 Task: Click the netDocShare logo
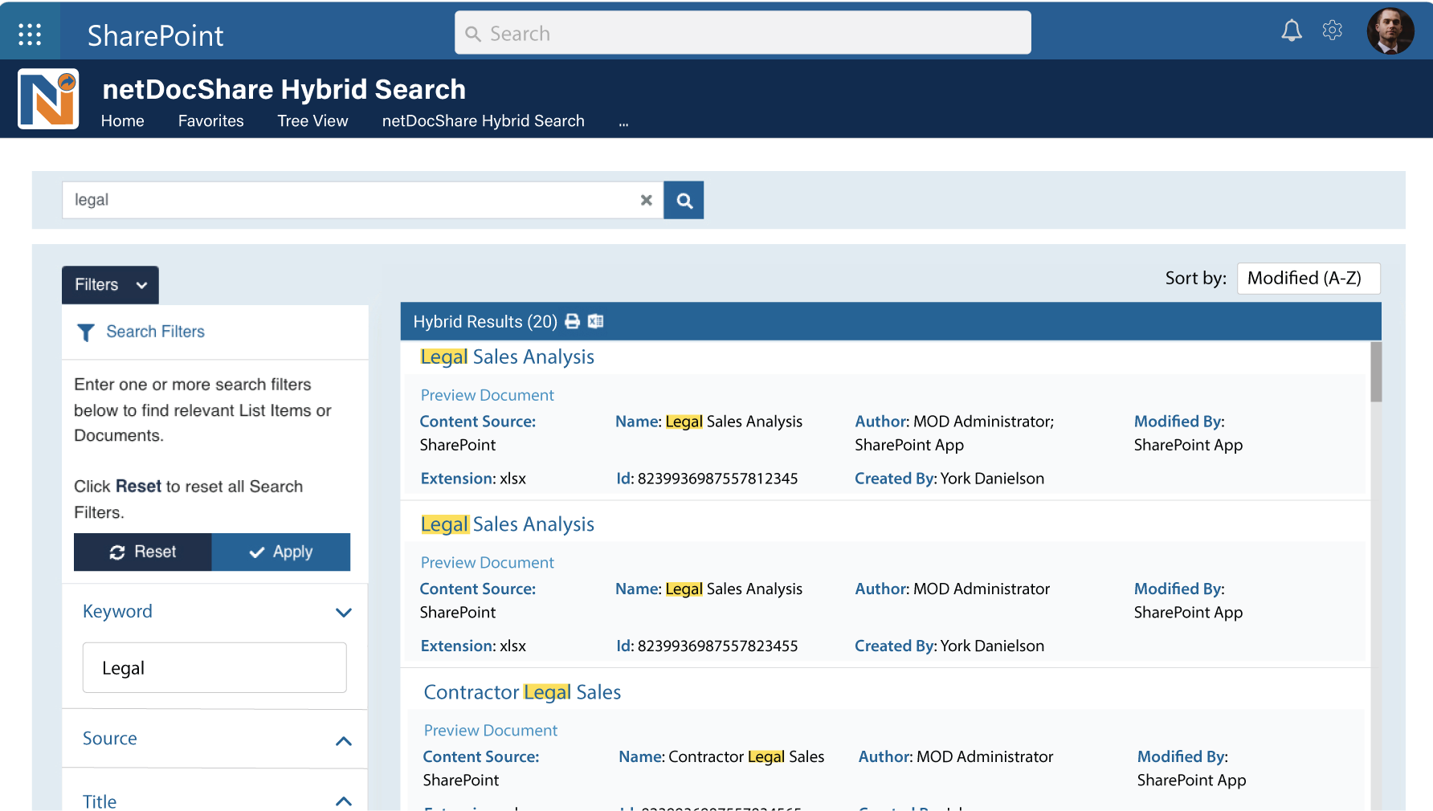(x=48, y=99)
